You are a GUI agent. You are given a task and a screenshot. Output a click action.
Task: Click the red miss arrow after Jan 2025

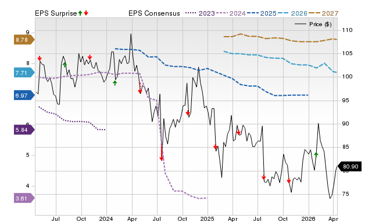[215, 147]
